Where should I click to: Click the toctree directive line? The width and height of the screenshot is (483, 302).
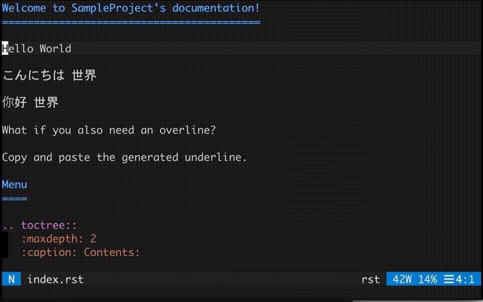[39, 225]
